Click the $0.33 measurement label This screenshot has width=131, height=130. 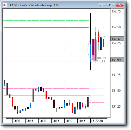(x=102, y=58)
